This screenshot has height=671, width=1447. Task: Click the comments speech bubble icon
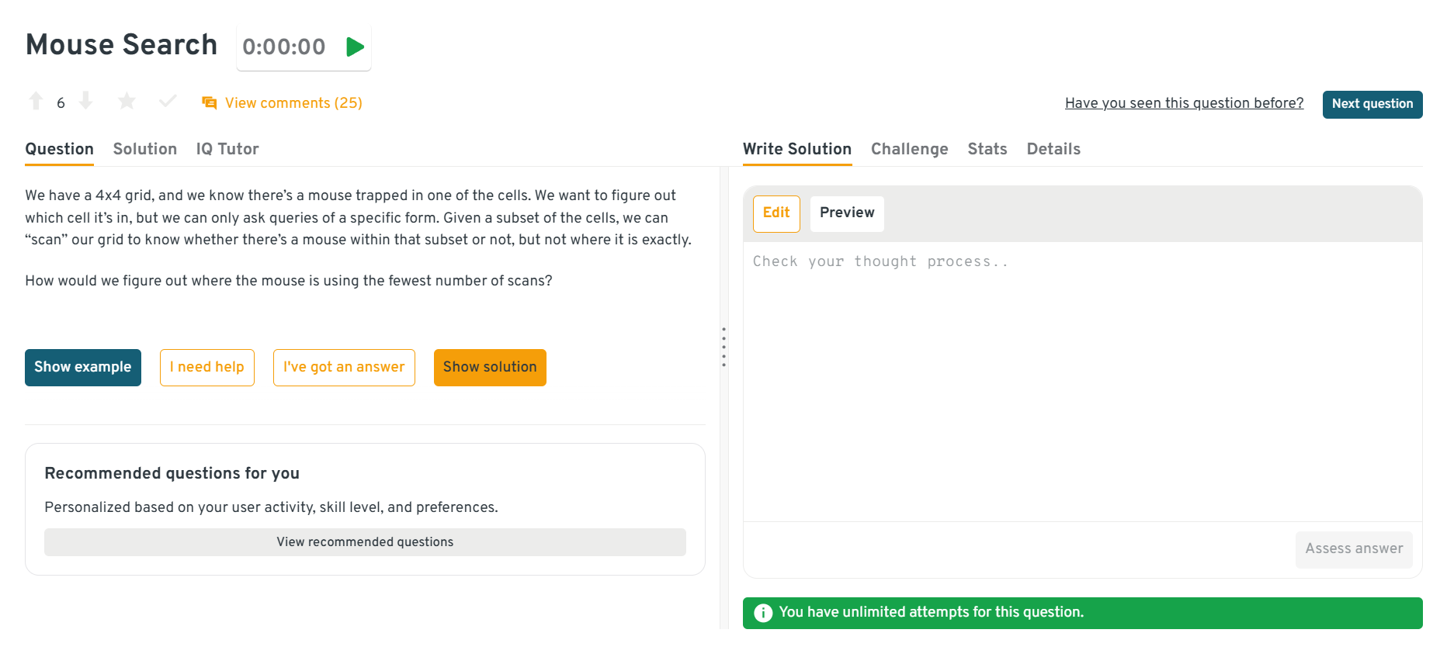[209, 103]
